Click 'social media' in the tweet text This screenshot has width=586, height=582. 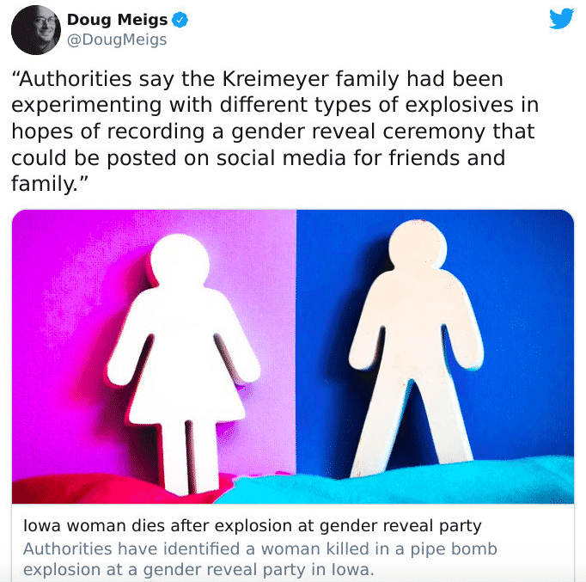[281, 157]
